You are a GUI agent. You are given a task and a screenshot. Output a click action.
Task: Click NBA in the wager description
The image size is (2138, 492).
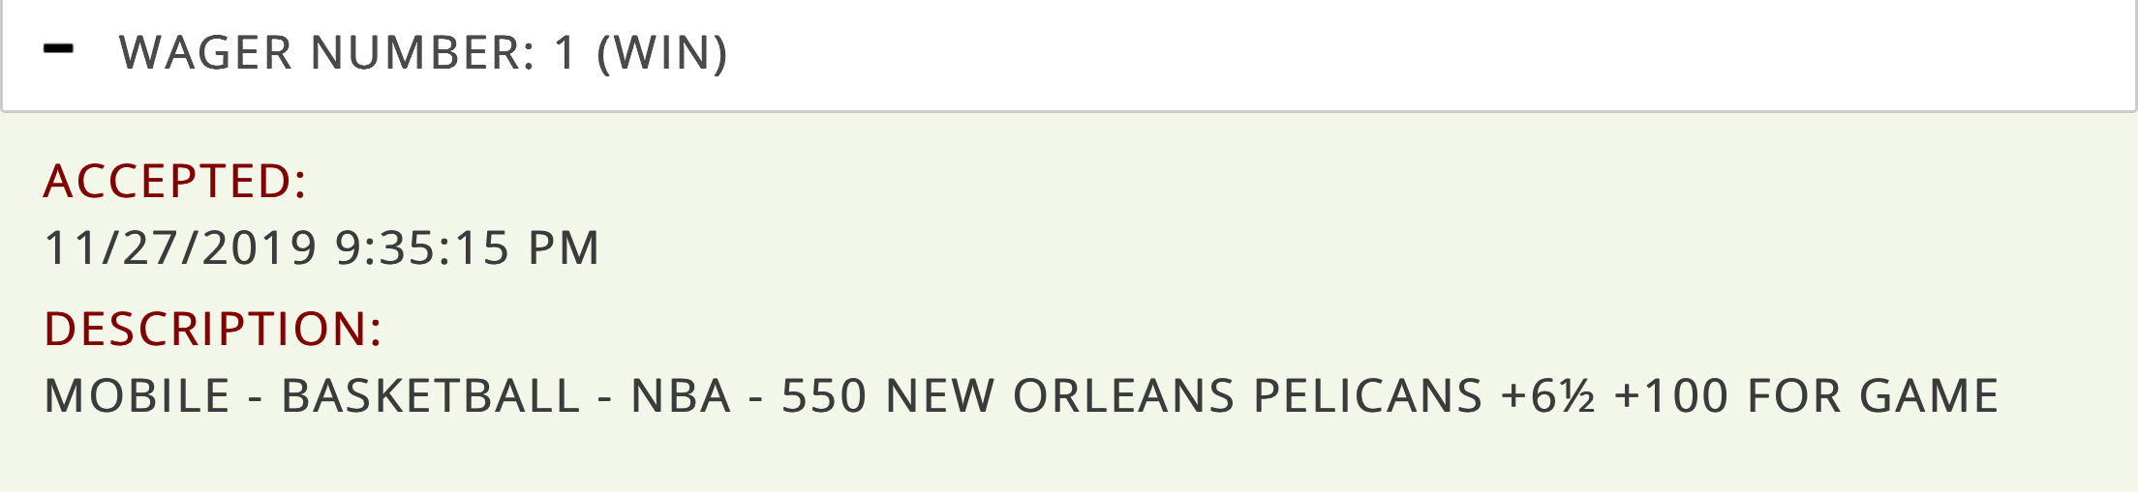pyautogui.click(x=681, y=396)
